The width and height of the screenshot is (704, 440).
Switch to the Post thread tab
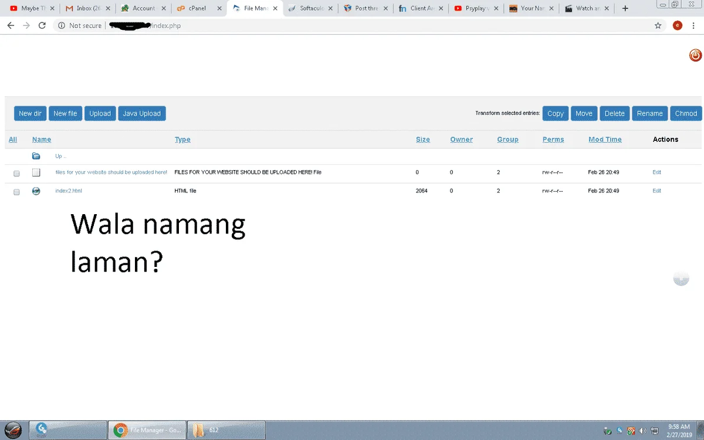tap(365, 8)
